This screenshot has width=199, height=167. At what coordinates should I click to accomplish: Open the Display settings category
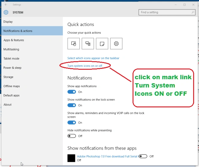click(x=32, y=22)
